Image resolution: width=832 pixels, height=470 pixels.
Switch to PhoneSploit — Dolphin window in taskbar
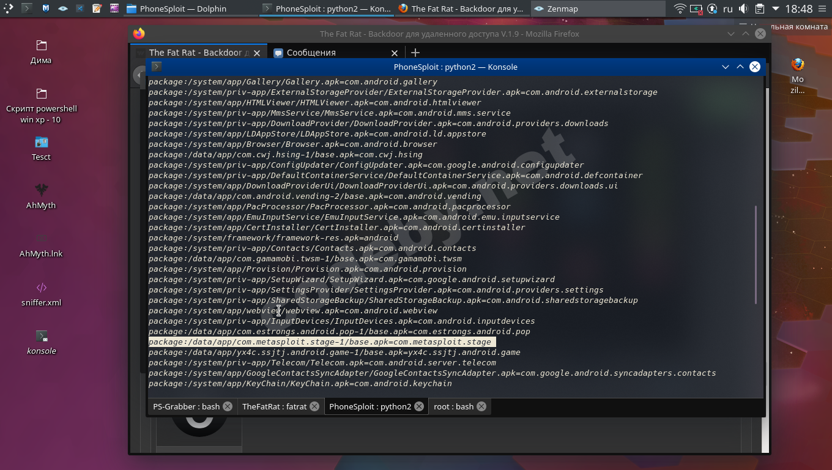pos(190,9)
